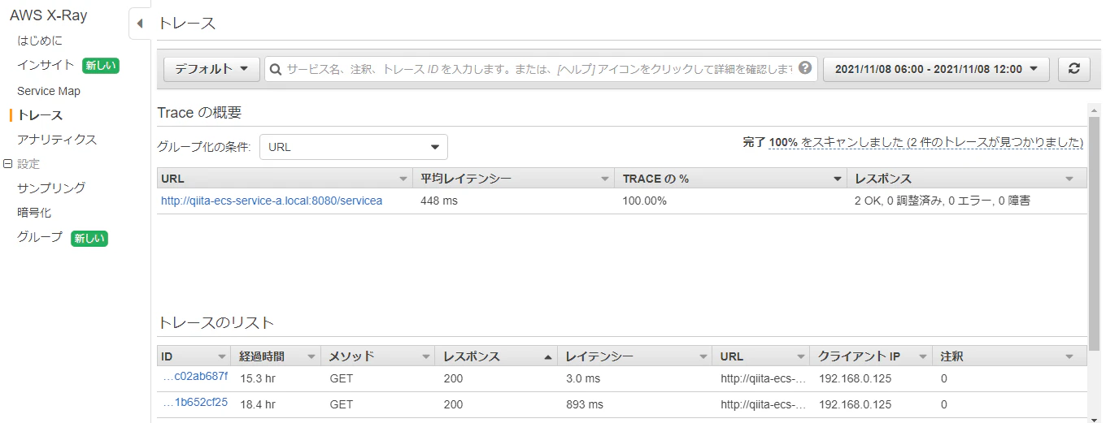
Task: Sort trace list by レスポンス ascending arrow
Action: click(548, 356)
